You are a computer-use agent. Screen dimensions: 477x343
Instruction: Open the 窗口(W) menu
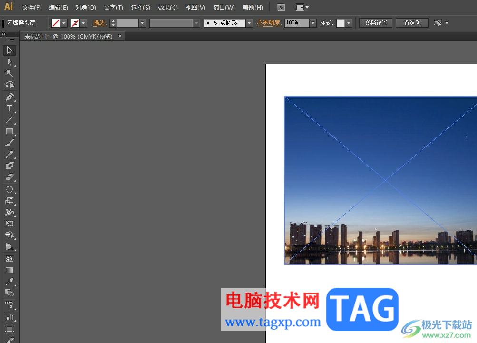[224, 8]
